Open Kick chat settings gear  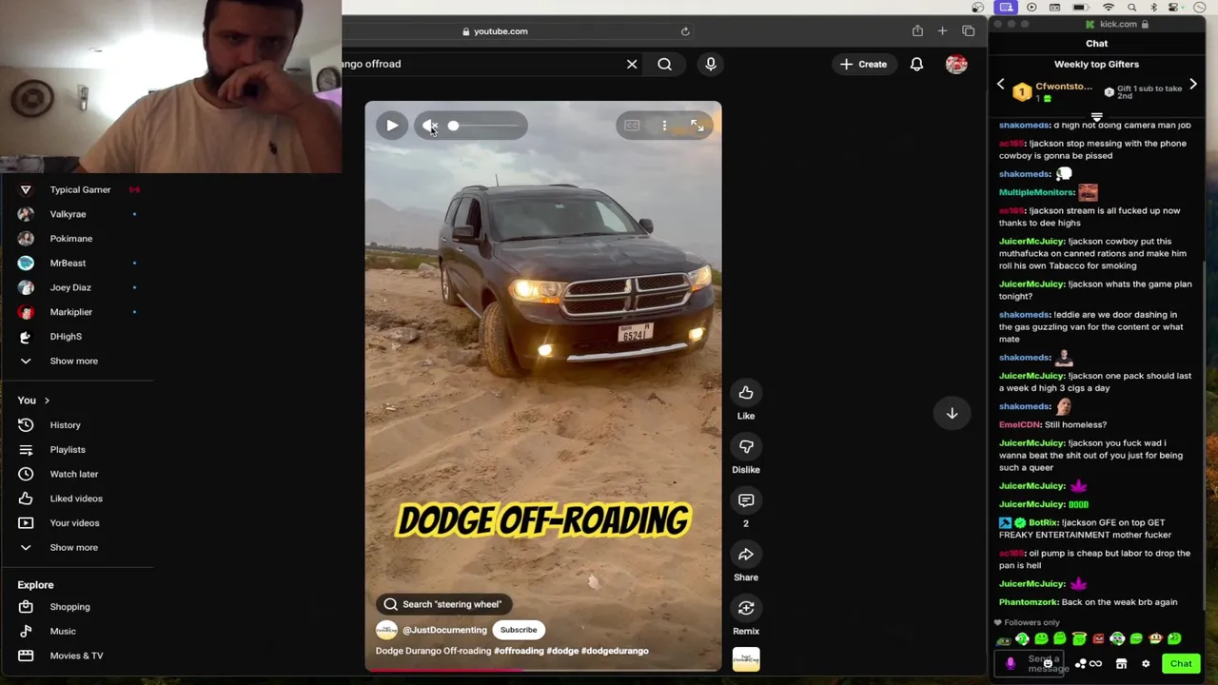(x=1146, y=664)
